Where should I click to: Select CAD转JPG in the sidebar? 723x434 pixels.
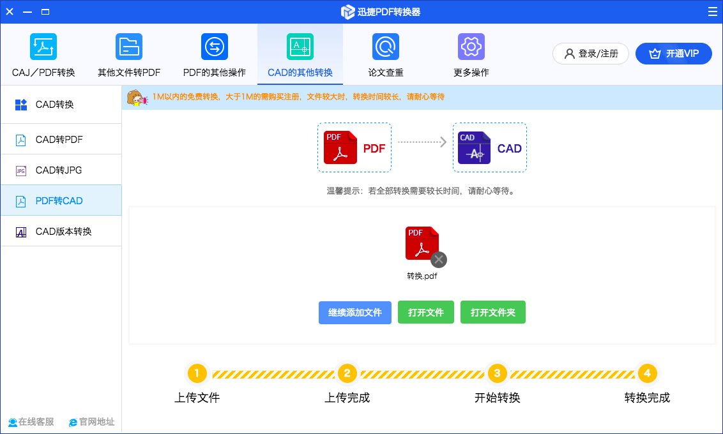click(61, 170)
